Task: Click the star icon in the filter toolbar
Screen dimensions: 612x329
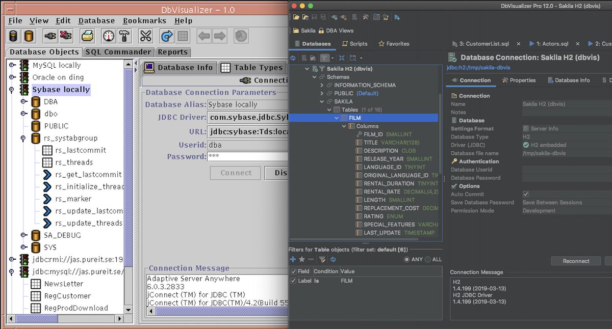Action: 302,259
